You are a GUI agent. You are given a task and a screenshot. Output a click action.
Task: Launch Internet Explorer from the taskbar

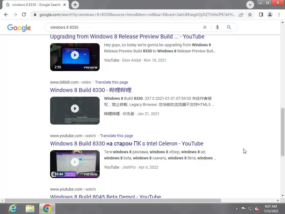click(13, 208)
